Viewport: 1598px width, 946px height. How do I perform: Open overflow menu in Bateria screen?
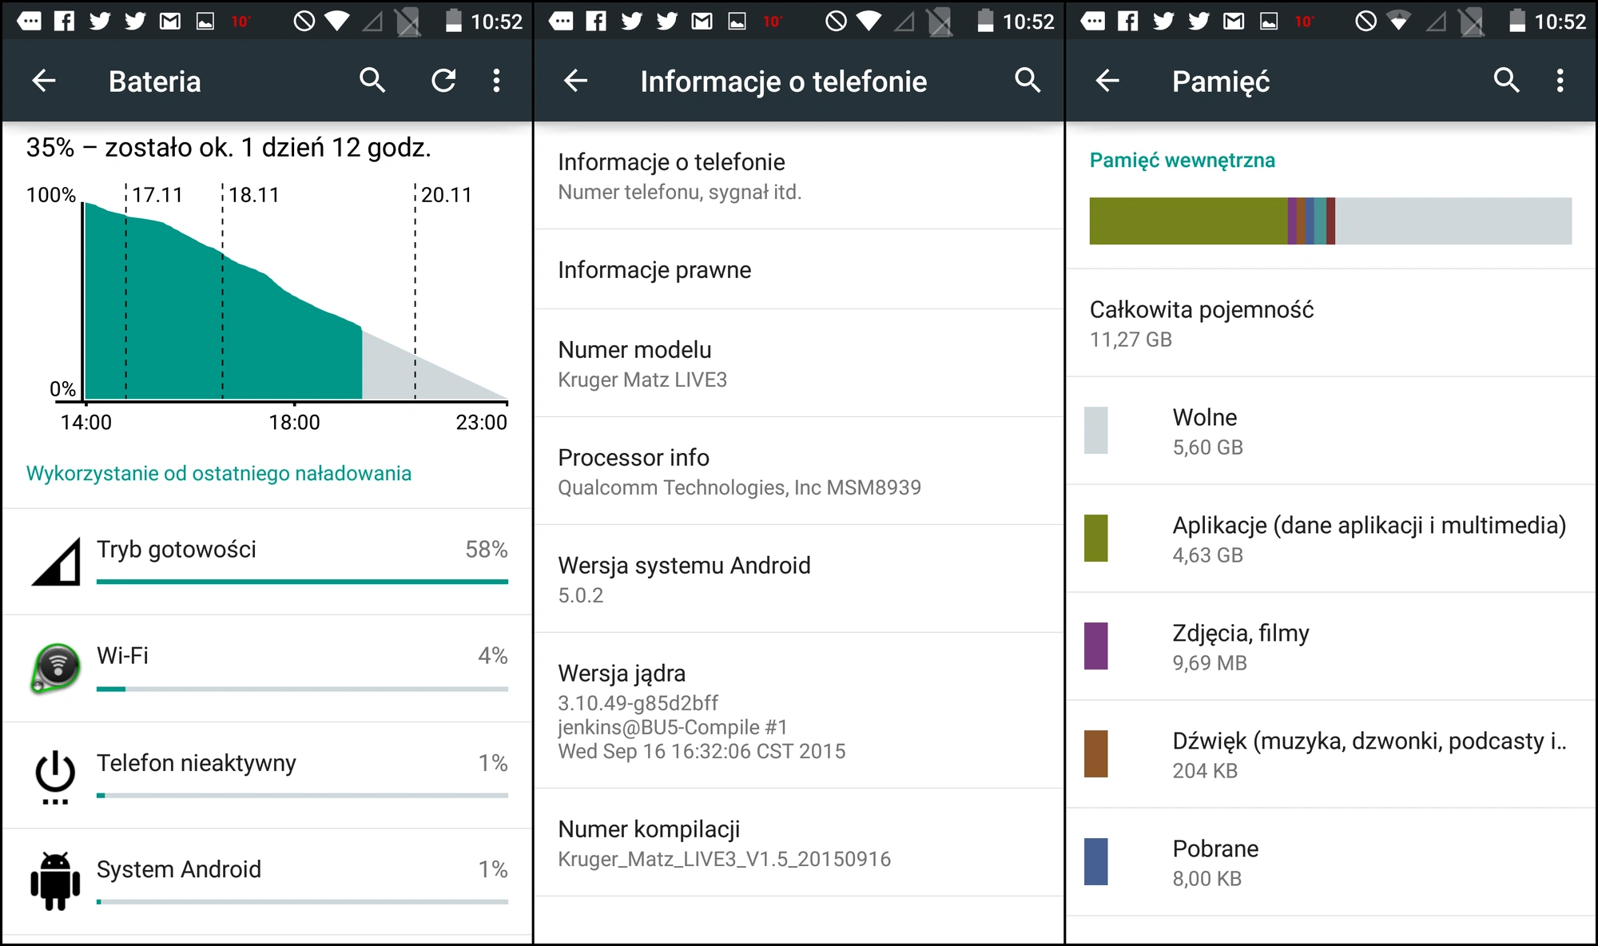[x=496, y=81]
